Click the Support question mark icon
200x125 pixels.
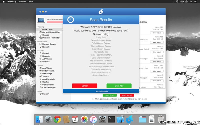pos(40,94)
